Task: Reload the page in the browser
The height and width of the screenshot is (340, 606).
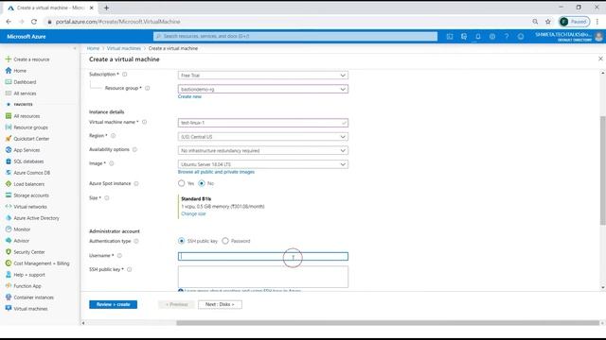Action: (34, 22)
